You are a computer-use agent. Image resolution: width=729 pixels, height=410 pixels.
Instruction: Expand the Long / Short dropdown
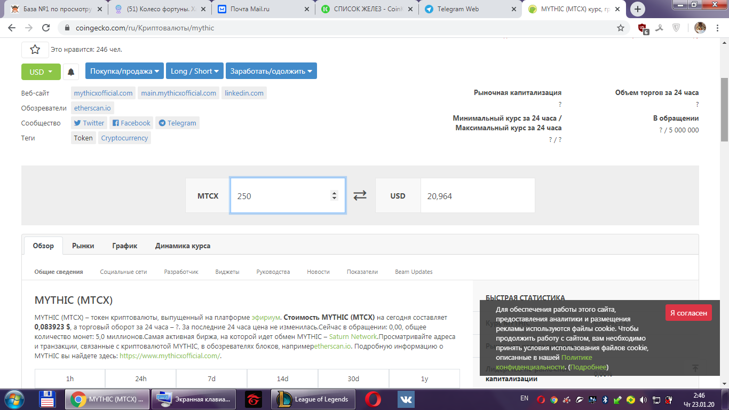tap(195, 71)
